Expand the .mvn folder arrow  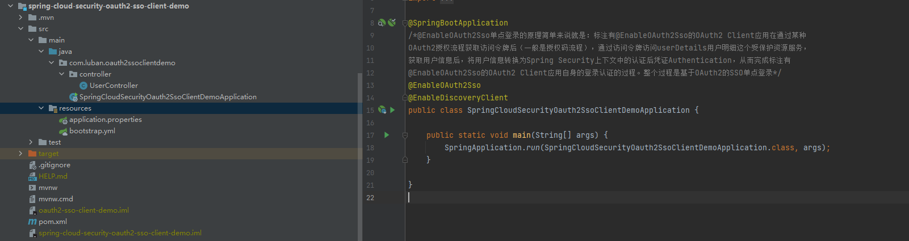coord(21,18)
